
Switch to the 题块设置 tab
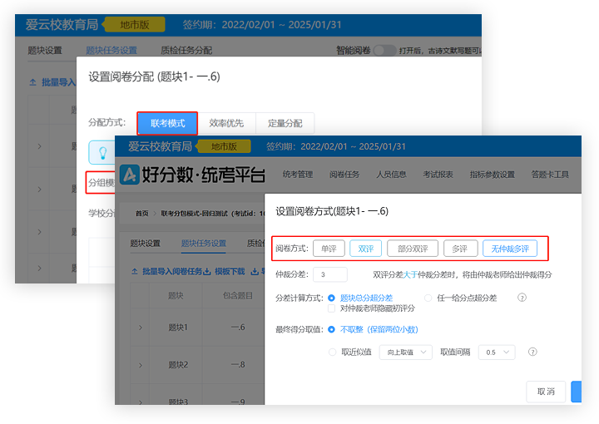point(145,244)
